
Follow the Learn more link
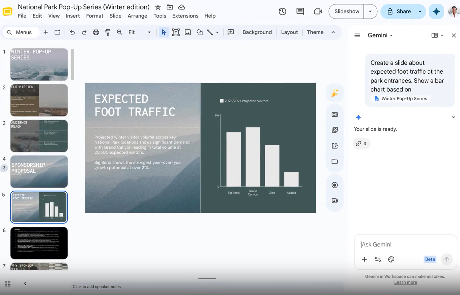click(x=406, y=282)
